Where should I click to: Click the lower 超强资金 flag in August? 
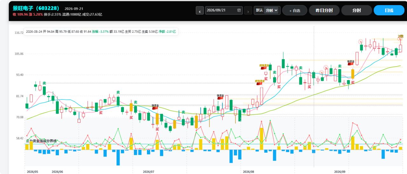(259, 82)
